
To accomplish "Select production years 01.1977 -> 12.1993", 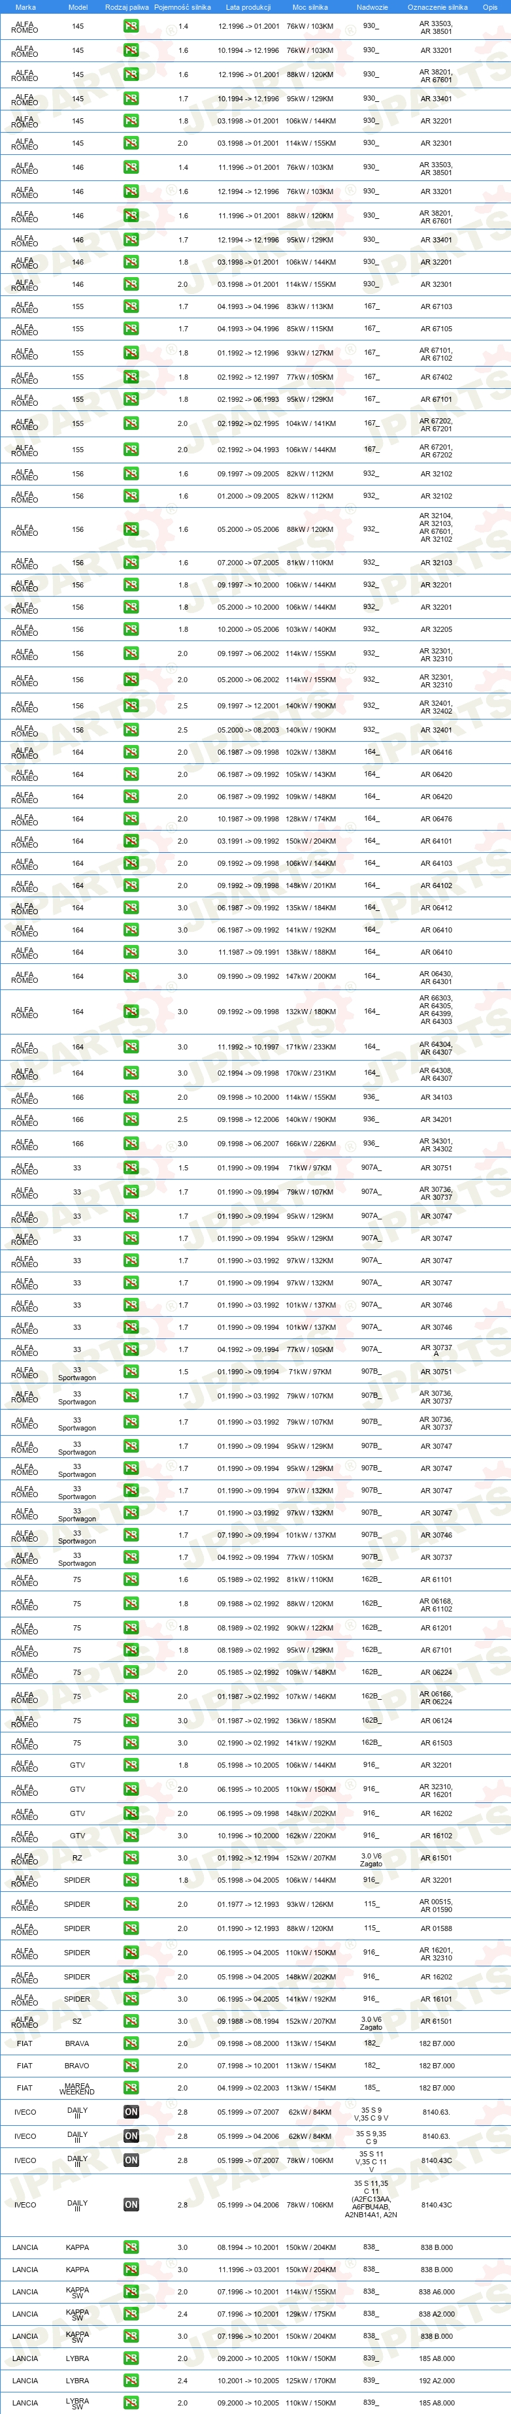I will pyautogui.click(x=248, y=1904).
